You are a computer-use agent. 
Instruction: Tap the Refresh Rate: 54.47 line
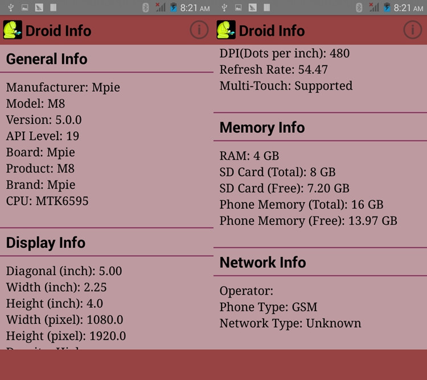pos(274,70)
